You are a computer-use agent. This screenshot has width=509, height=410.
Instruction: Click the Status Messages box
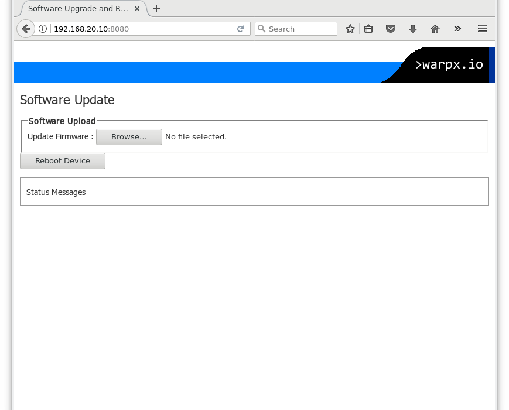[x=254, y=192]
